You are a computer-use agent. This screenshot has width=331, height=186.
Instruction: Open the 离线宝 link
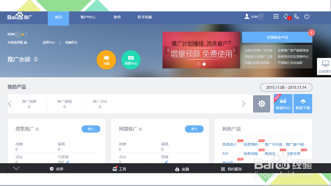click(x=270, y=154)
